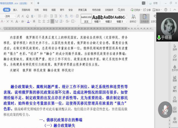The image size is (178, 128).
Task: Click the paragraph shading fill icon
Action: pyautogui.click(x=67, y=21)
